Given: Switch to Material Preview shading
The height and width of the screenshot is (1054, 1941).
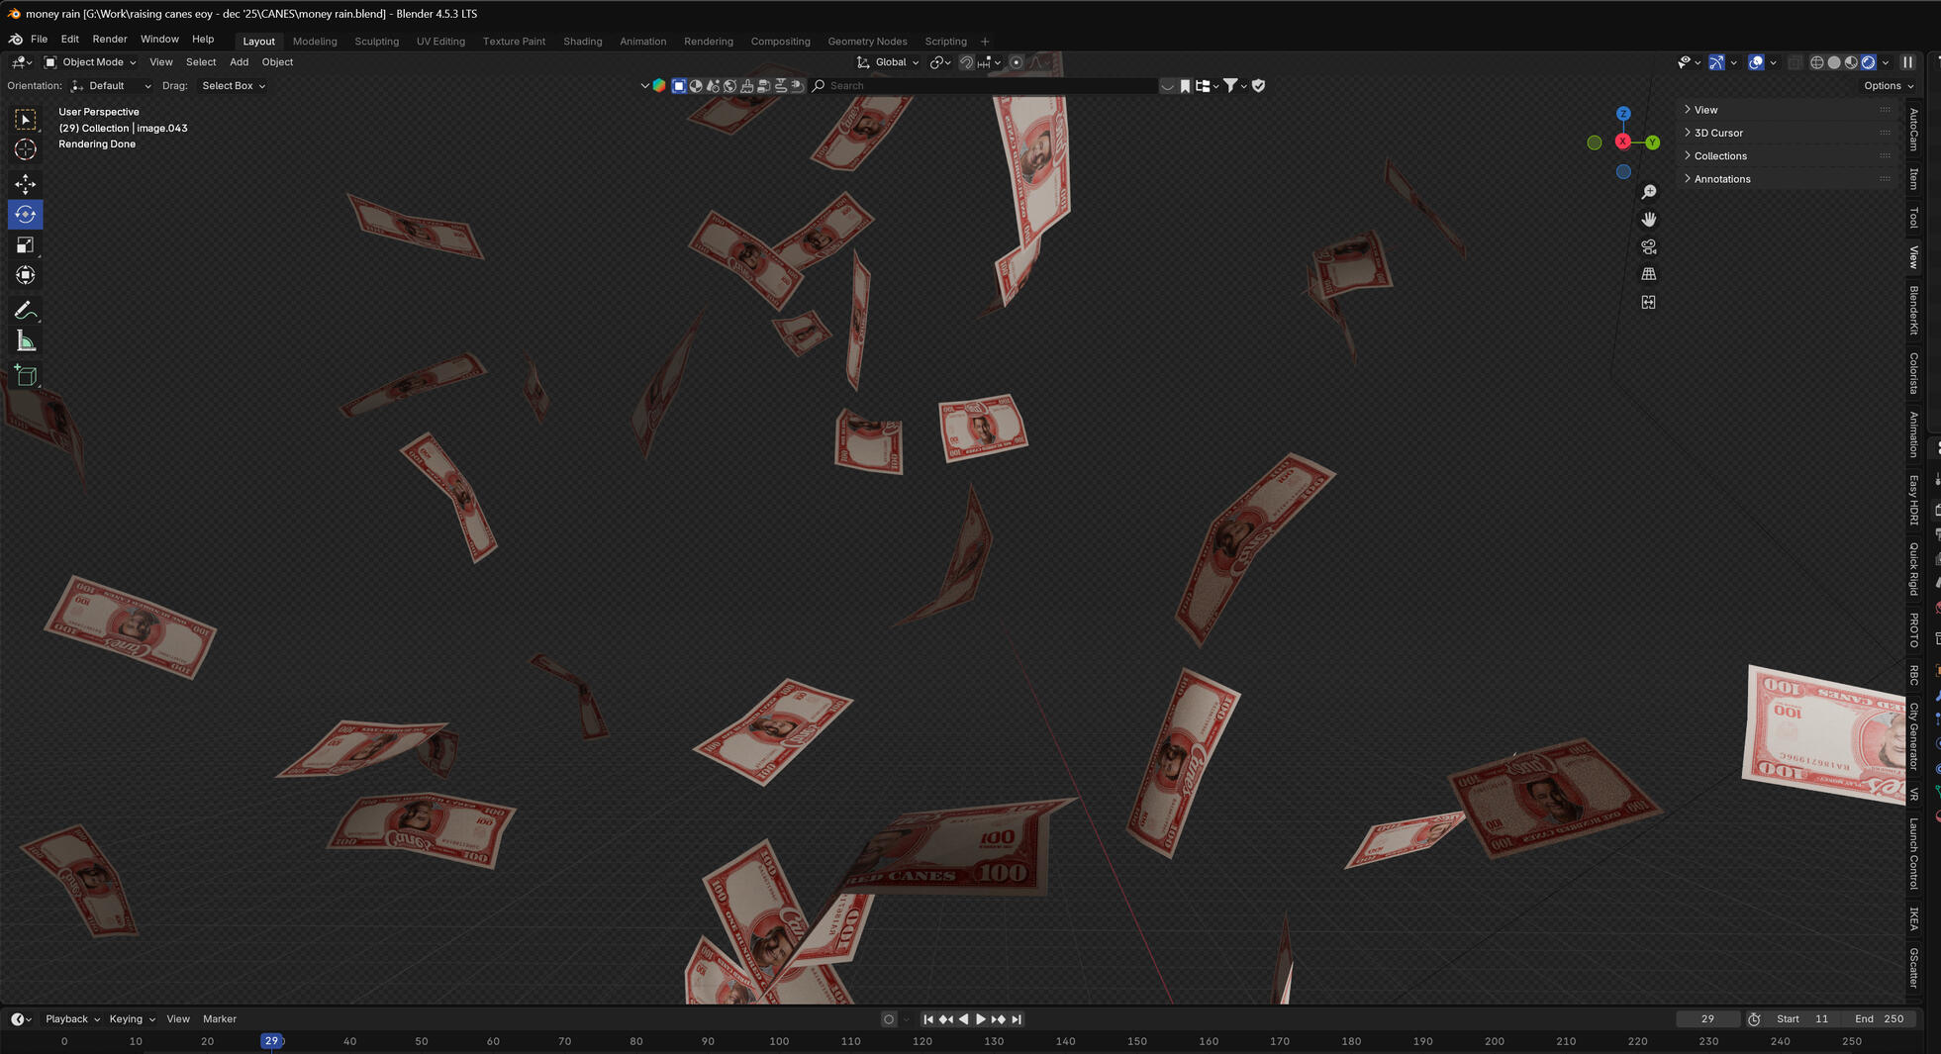Looking at the screenshot, I should coord(1850,61).
